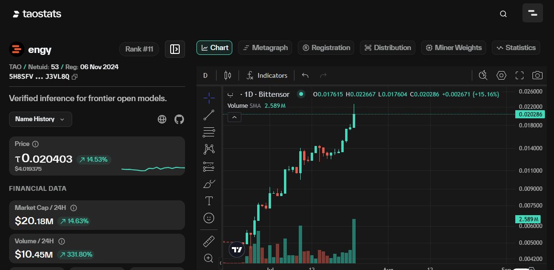Open the emoji icons tool
This screenshot has height=270, width=554.
209,218
